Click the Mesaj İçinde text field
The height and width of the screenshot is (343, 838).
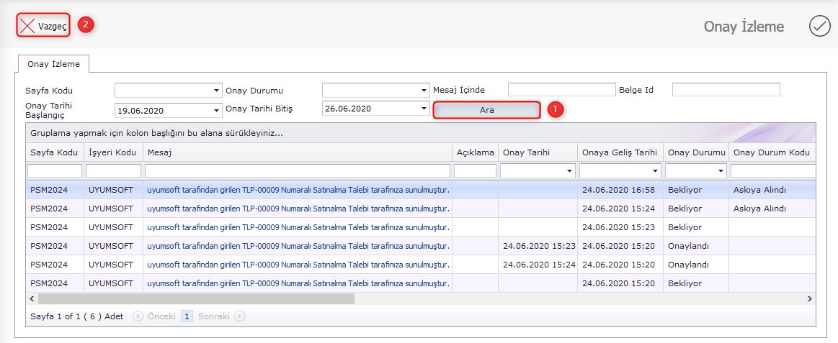click(561, 90)
